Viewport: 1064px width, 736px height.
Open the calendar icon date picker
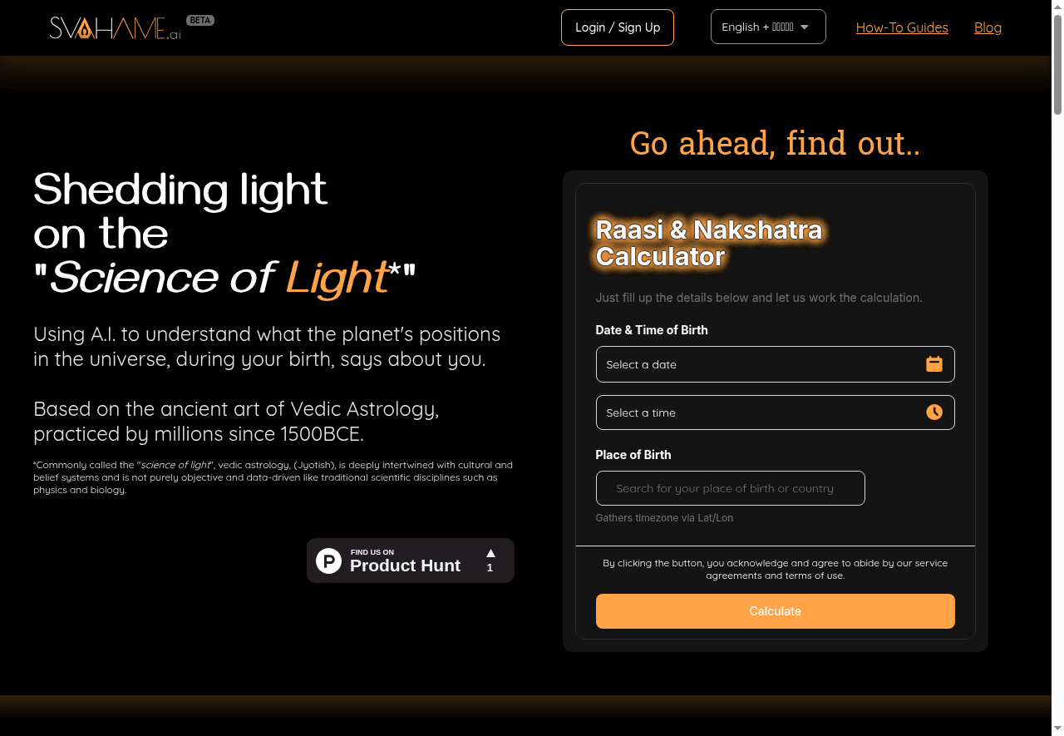point(934,364)
